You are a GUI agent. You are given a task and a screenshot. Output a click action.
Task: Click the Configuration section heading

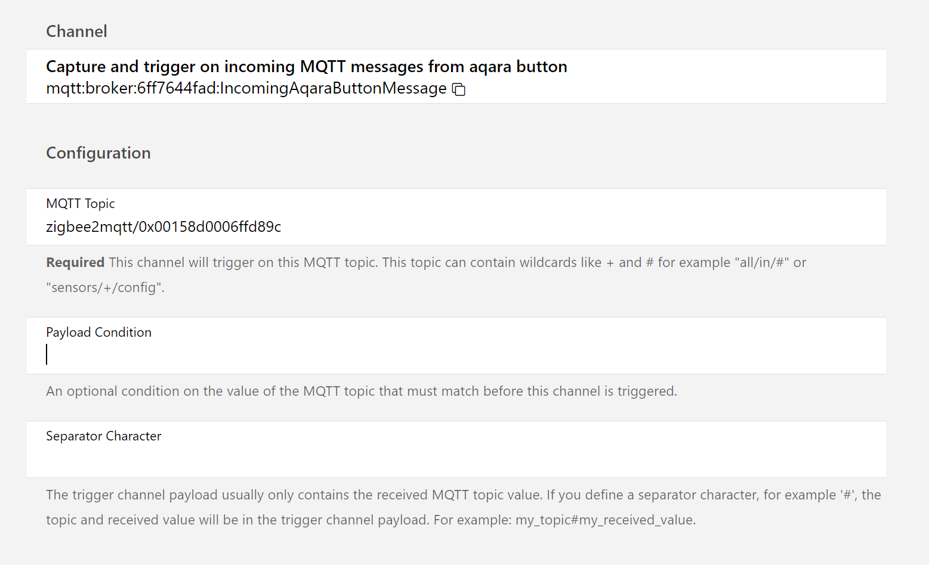[98, 153]
